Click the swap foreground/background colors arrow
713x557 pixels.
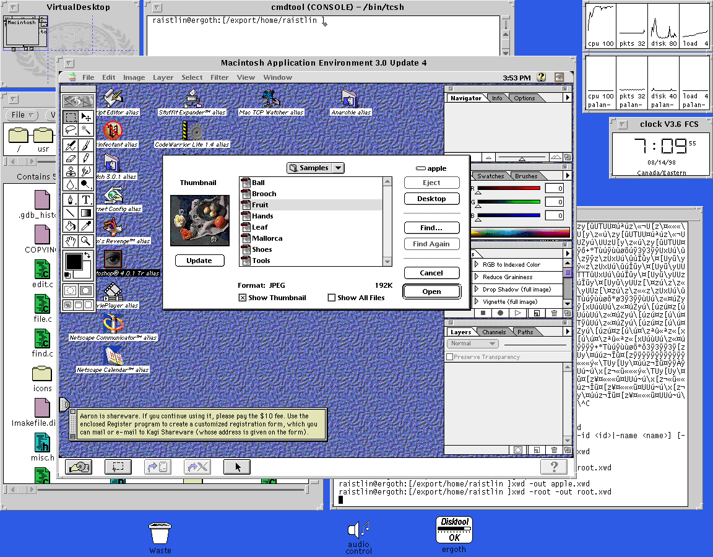coord(87,256)
